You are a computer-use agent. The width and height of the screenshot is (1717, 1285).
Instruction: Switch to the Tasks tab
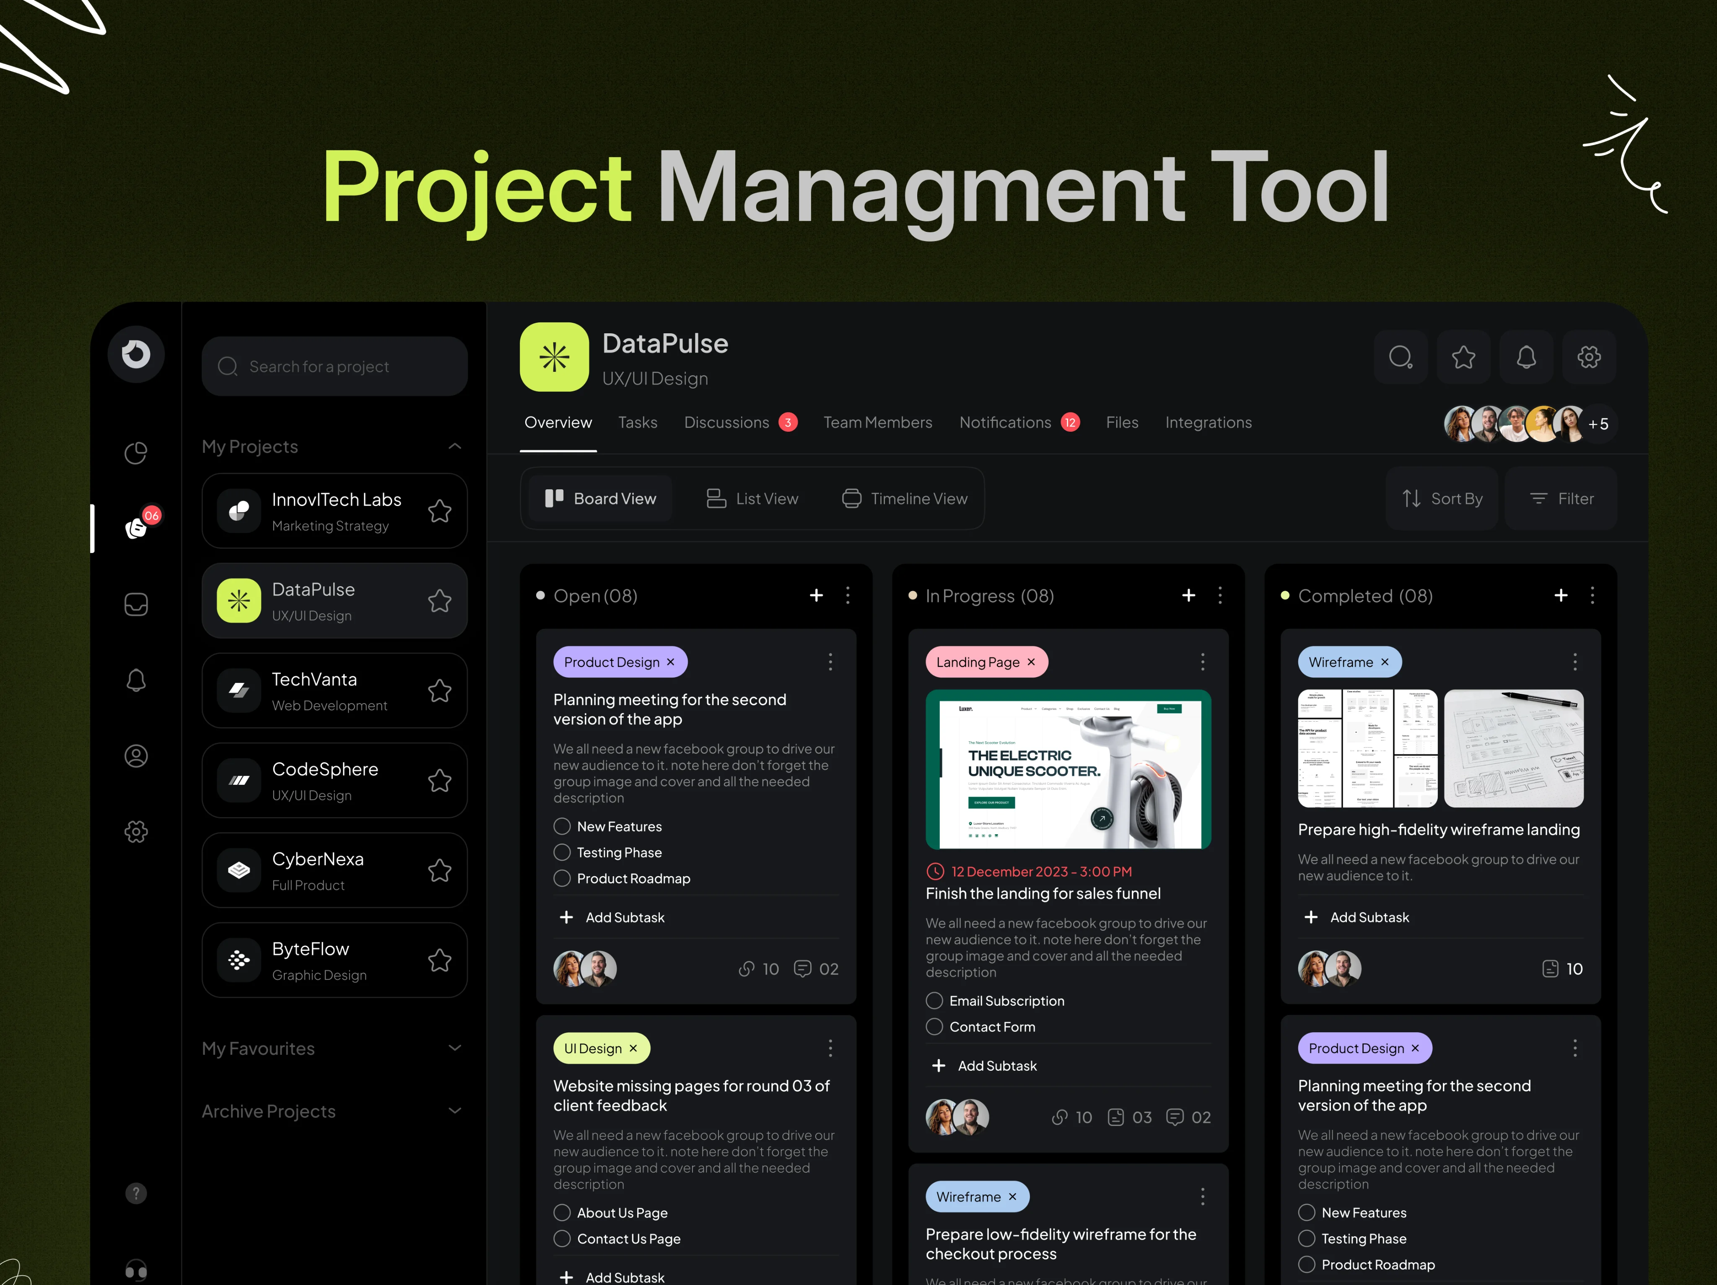[x=637, y=422]
